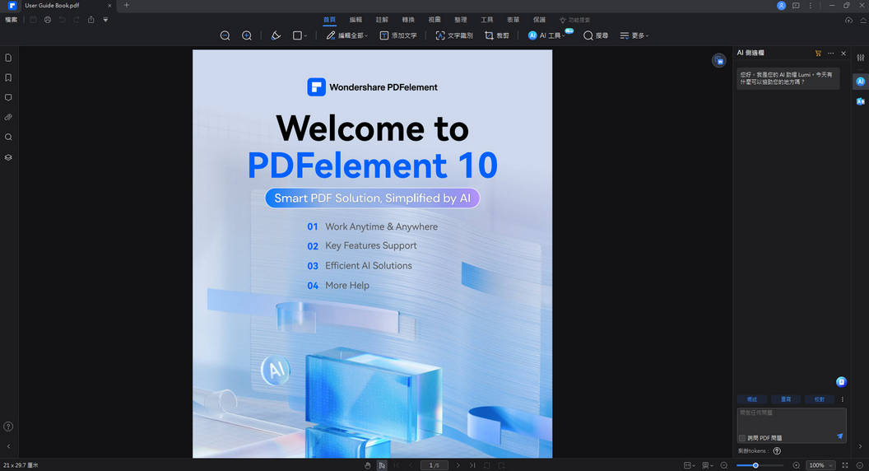
Task: Select the highlighter tool icon
Action: [x=276, y=36]
